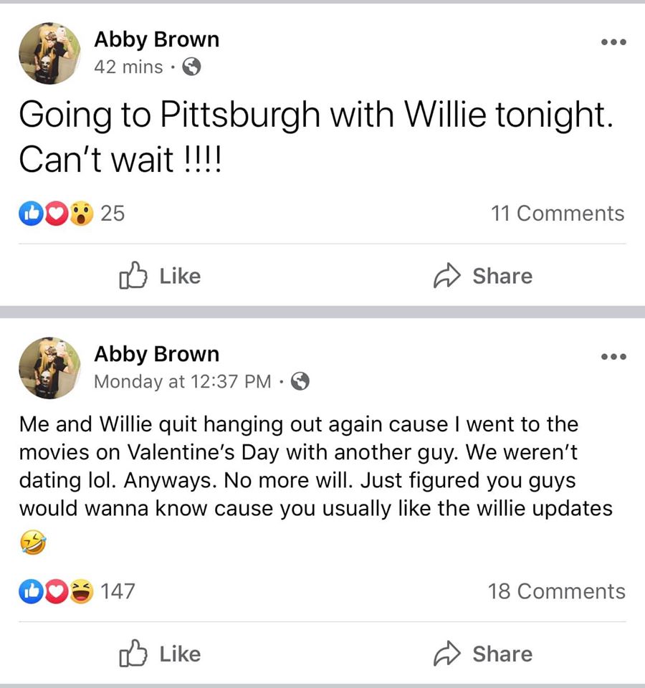The image size is (645, 688).
Task: Open the three-dot menu on Pittsburgh post
Action: [x=613, y=42]
